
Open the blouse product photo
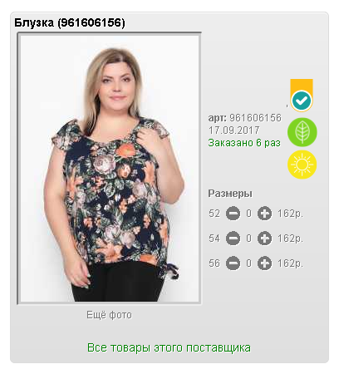(x=110, y=168)
